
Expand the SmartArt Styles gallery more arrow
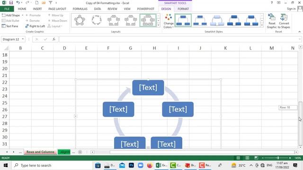(x=262, y=25)
